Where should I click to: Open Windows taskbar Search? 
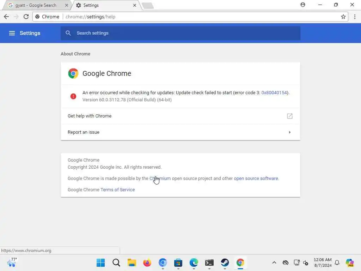[116, 263]
